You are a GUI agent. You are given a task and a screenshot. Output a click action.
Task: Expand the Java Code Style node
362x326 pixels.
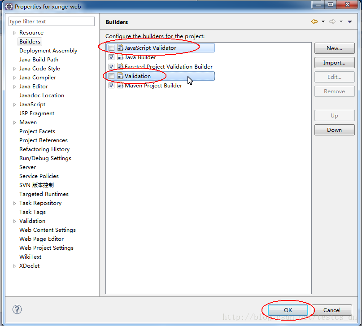tap(14, 69)
